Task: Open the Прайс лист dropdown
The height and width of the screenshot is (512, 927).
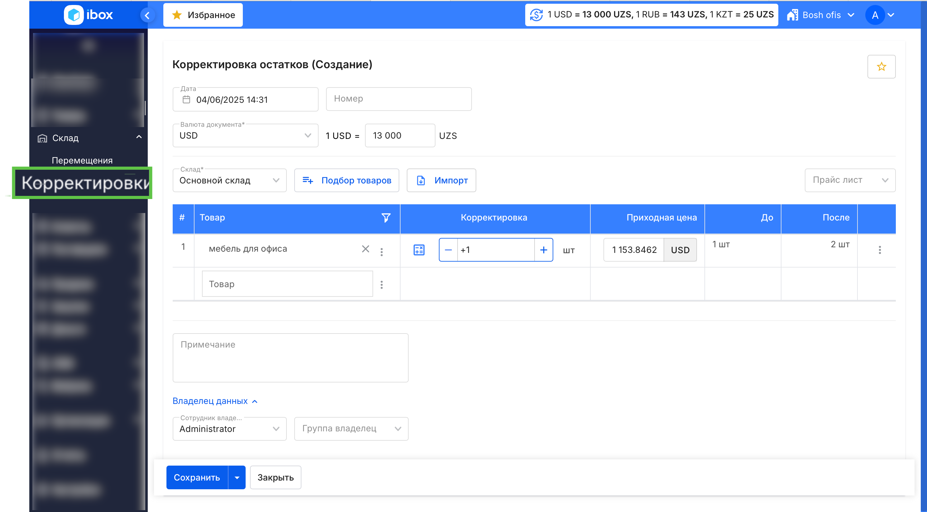Action: [850, 180]
